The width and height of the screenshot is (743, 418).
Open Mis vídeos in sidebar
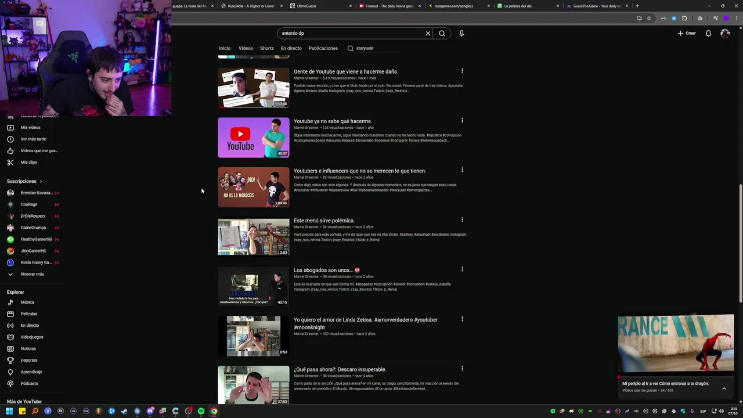(x=31, y=127)
